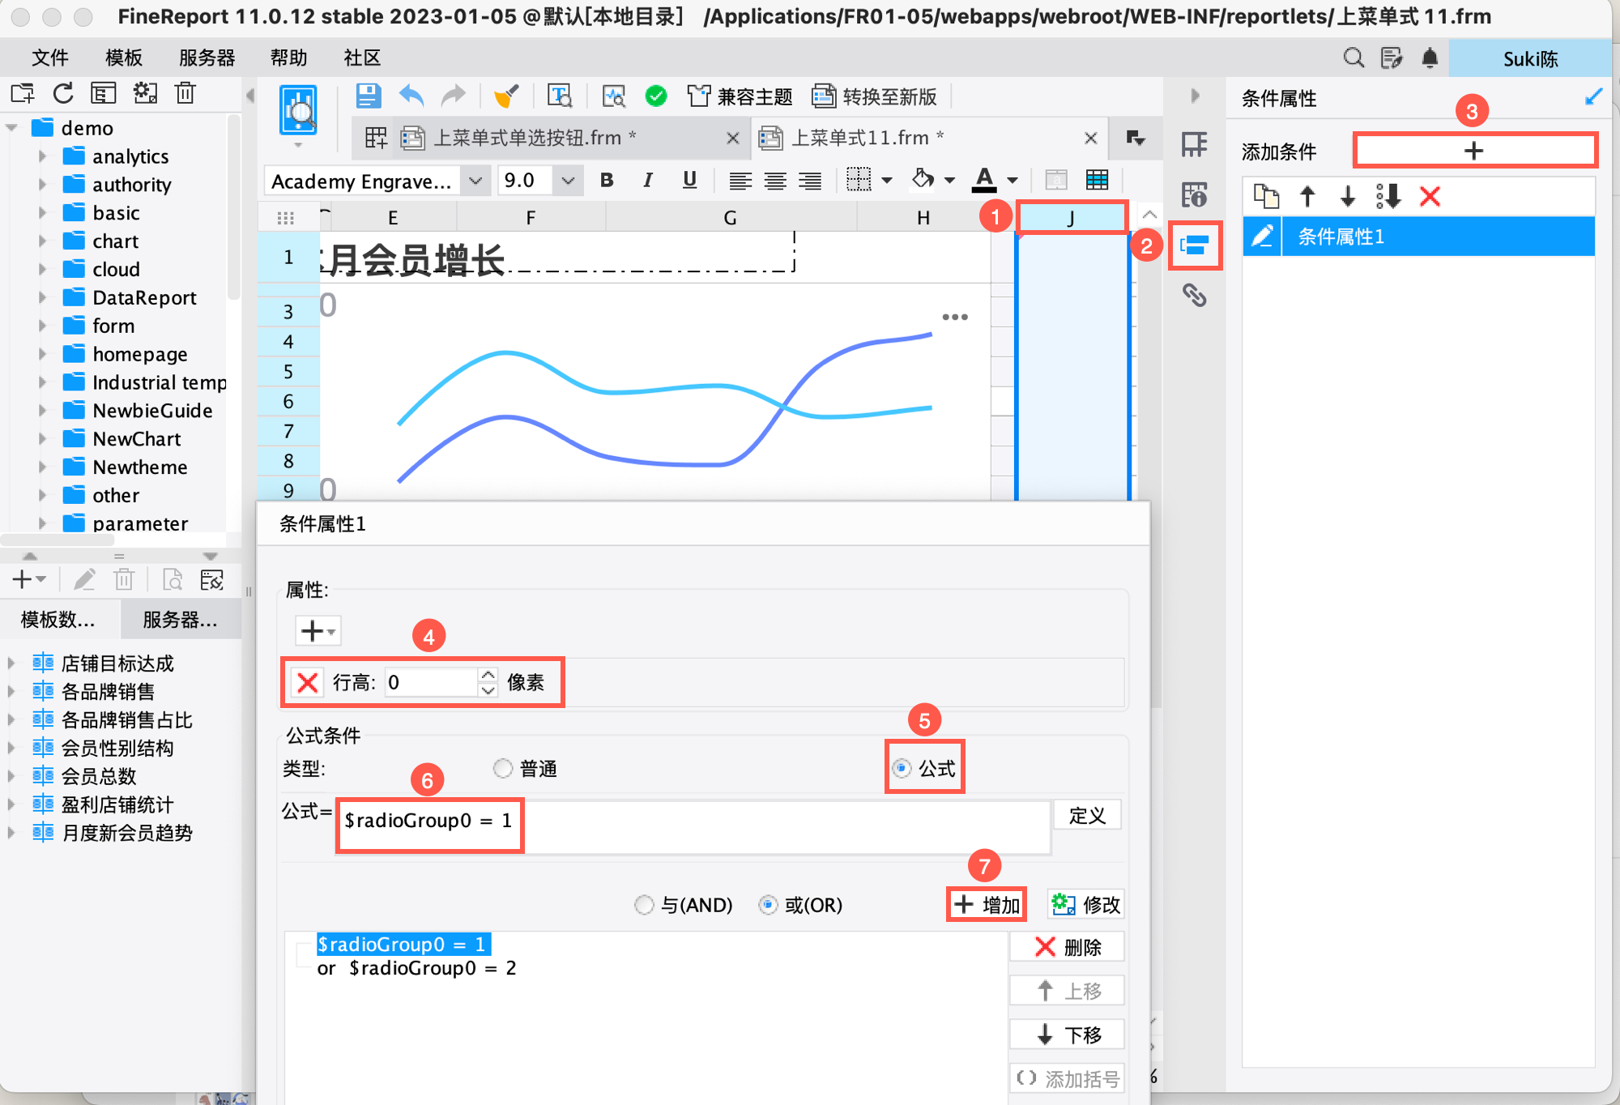Image resolution: width=1620 pixels, height=1105 pixels.
Task: Click the notification bell icon
Action: pyautogui.click(x=1430, y=58)
